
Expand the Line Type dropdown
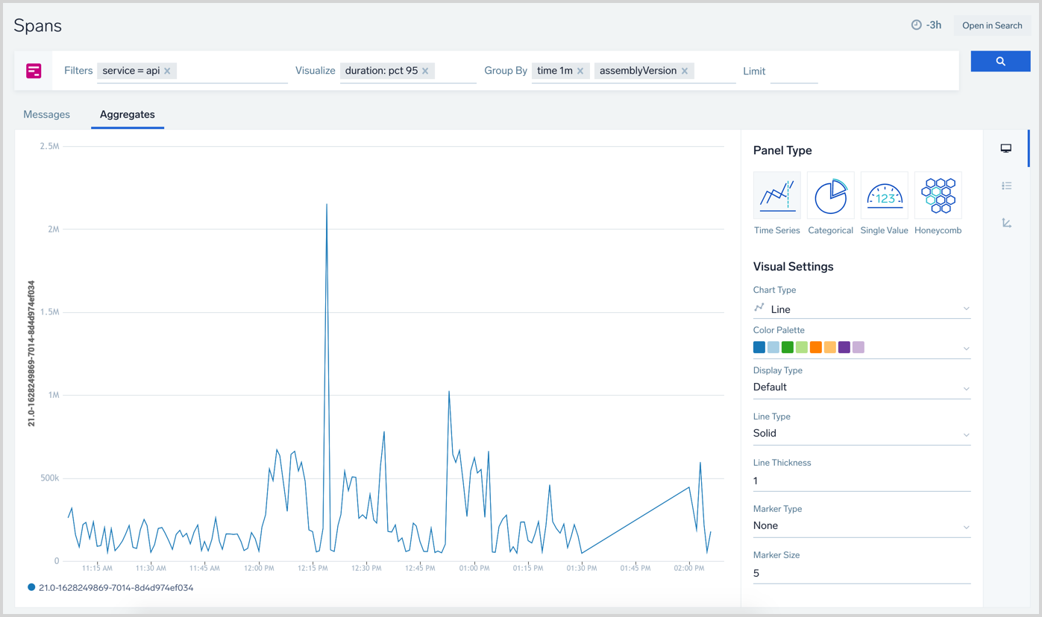pos(861,434)
